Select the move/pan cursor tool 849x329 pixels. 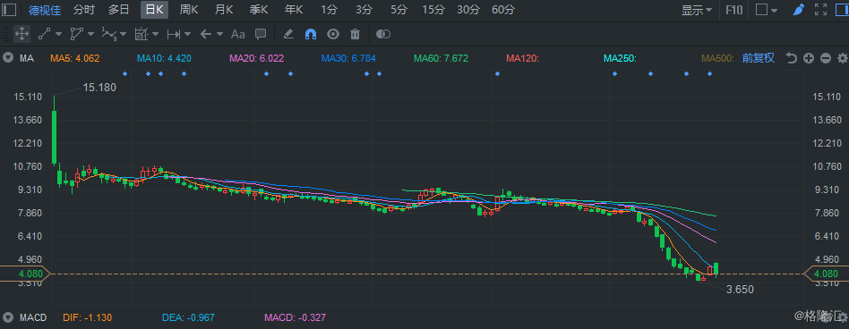pos(21,34)
